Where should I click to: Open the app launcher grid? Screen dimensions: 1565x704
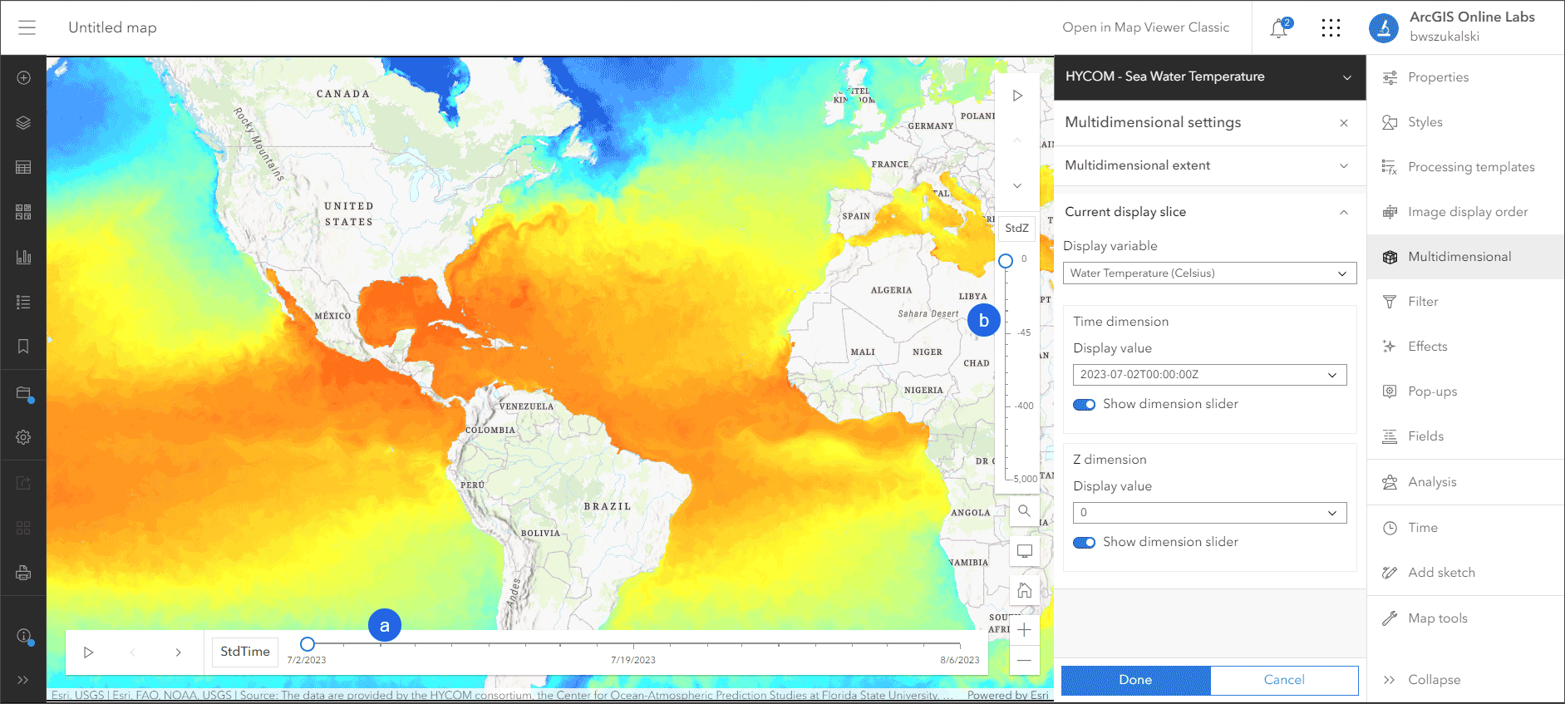1331,28
